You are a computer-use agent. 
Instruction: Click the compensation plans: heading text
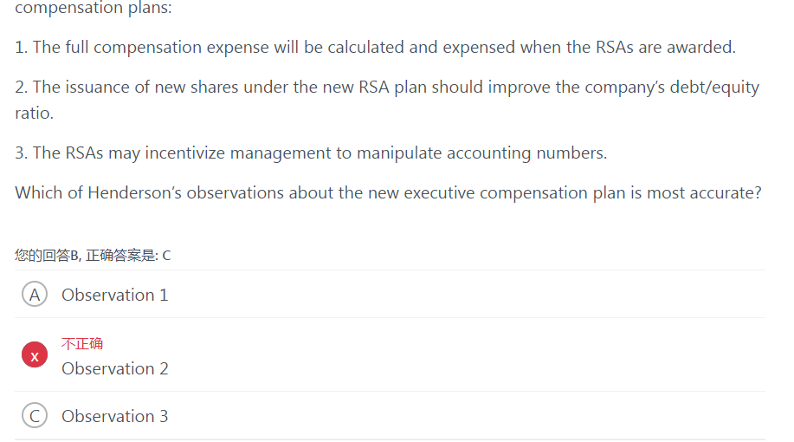94,8
